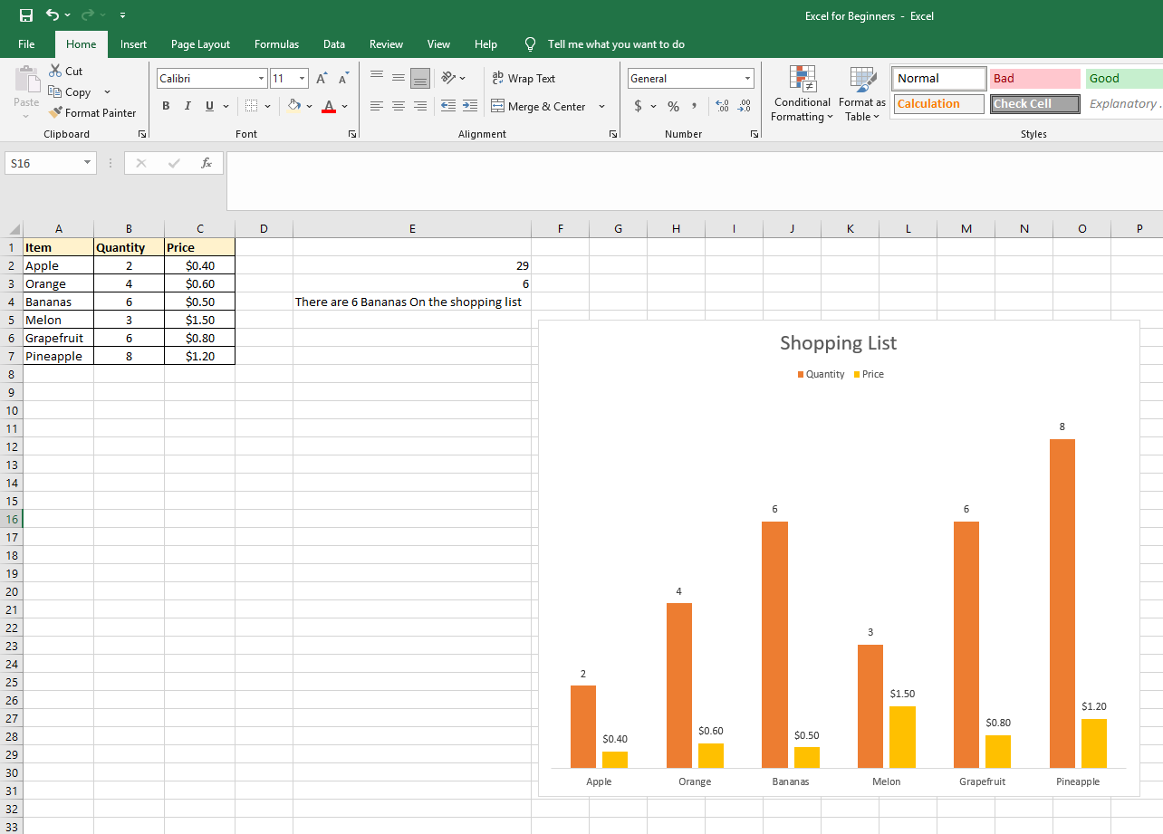Screen dimensions: 1163x834
Task: Click the Borders icon
Action: 251,106
